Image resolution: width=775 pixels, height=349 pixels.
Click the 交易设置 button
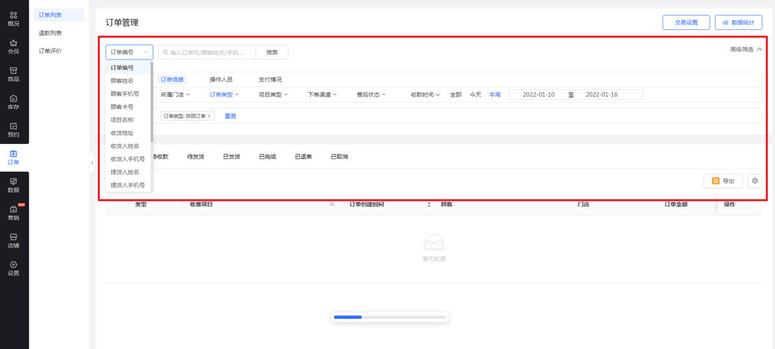click(686, 22)
